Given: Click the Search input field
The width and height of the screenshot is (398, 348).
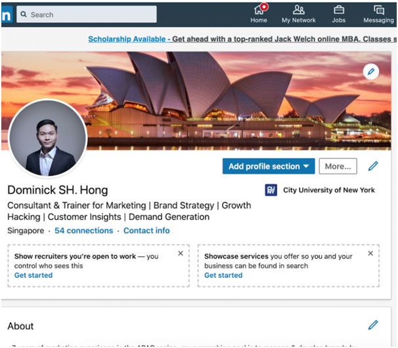Looking at the screenshot, I should pyautogui.click(x=87, y=14).
